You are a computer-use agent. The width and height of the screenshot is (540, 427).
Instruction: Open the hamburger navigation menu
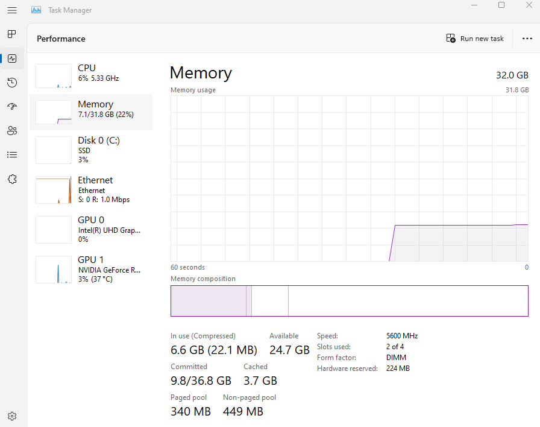click(x=12, y=10)
